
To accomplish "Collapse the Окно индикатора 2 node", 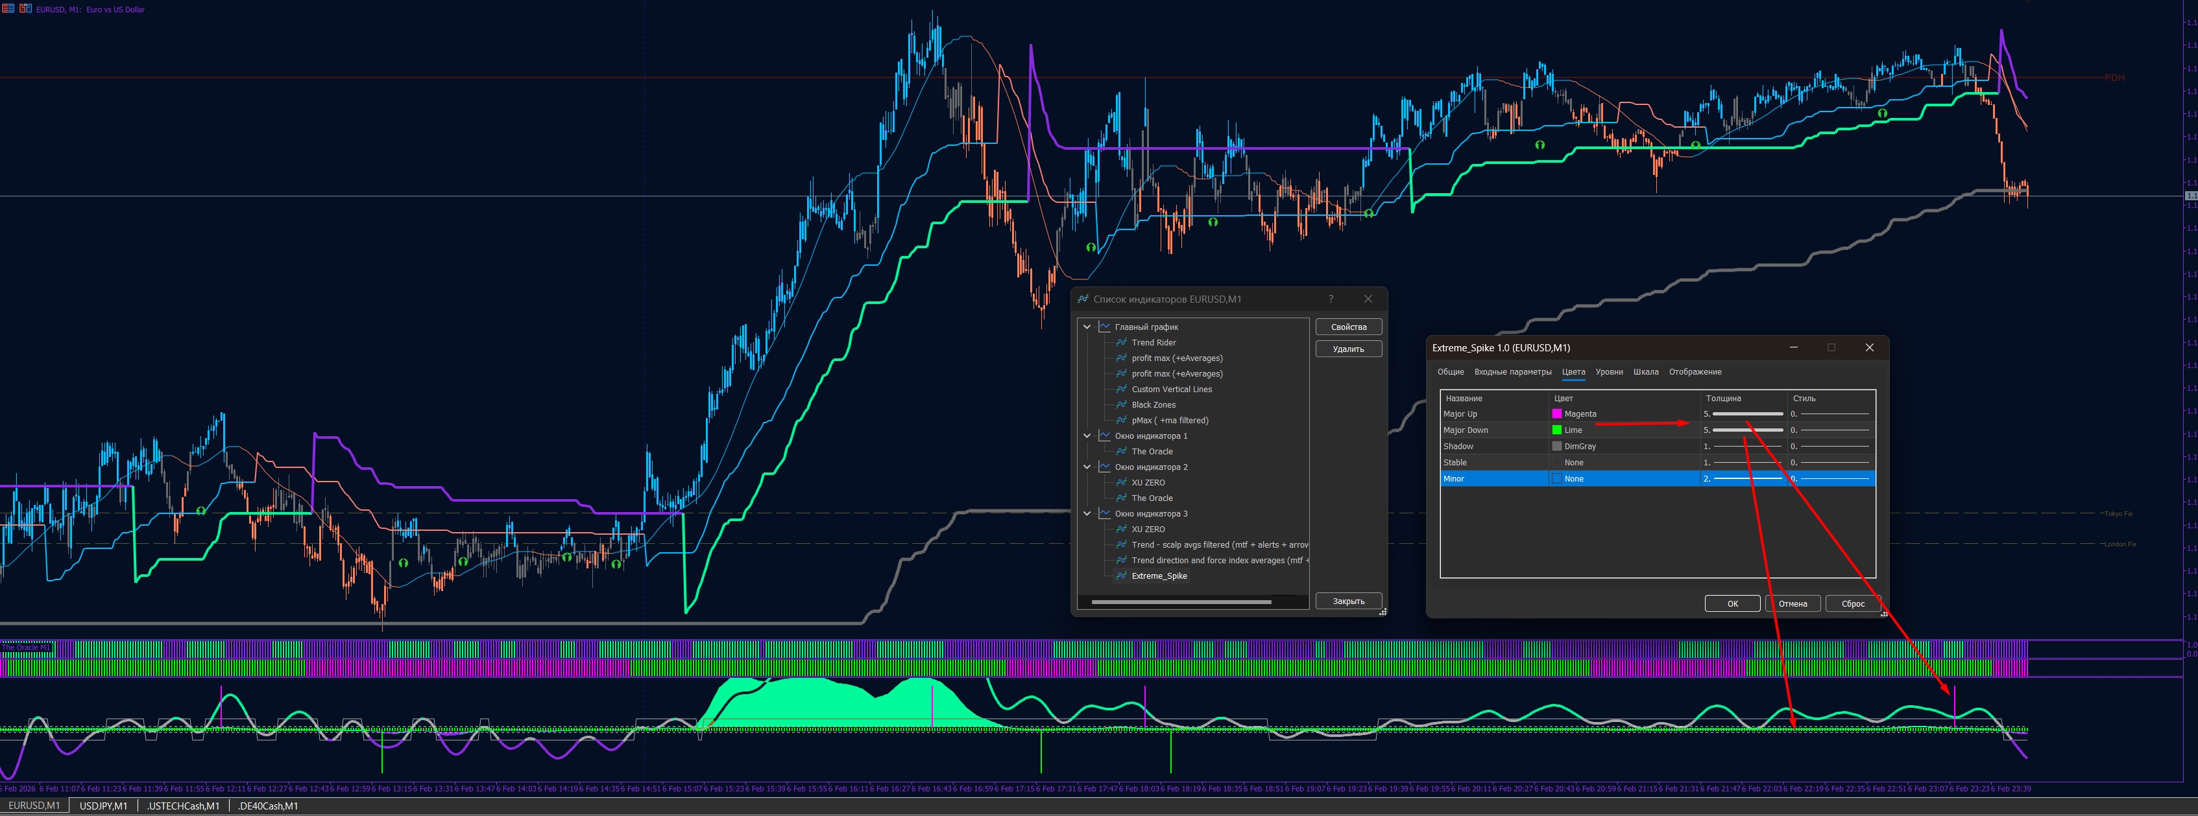I will (1087, 467).
